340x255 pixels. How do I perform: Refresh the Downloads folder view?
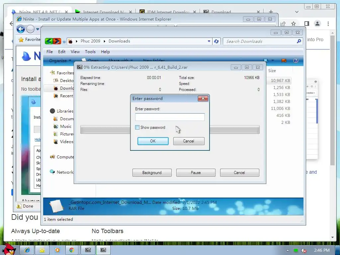[216, 41]
